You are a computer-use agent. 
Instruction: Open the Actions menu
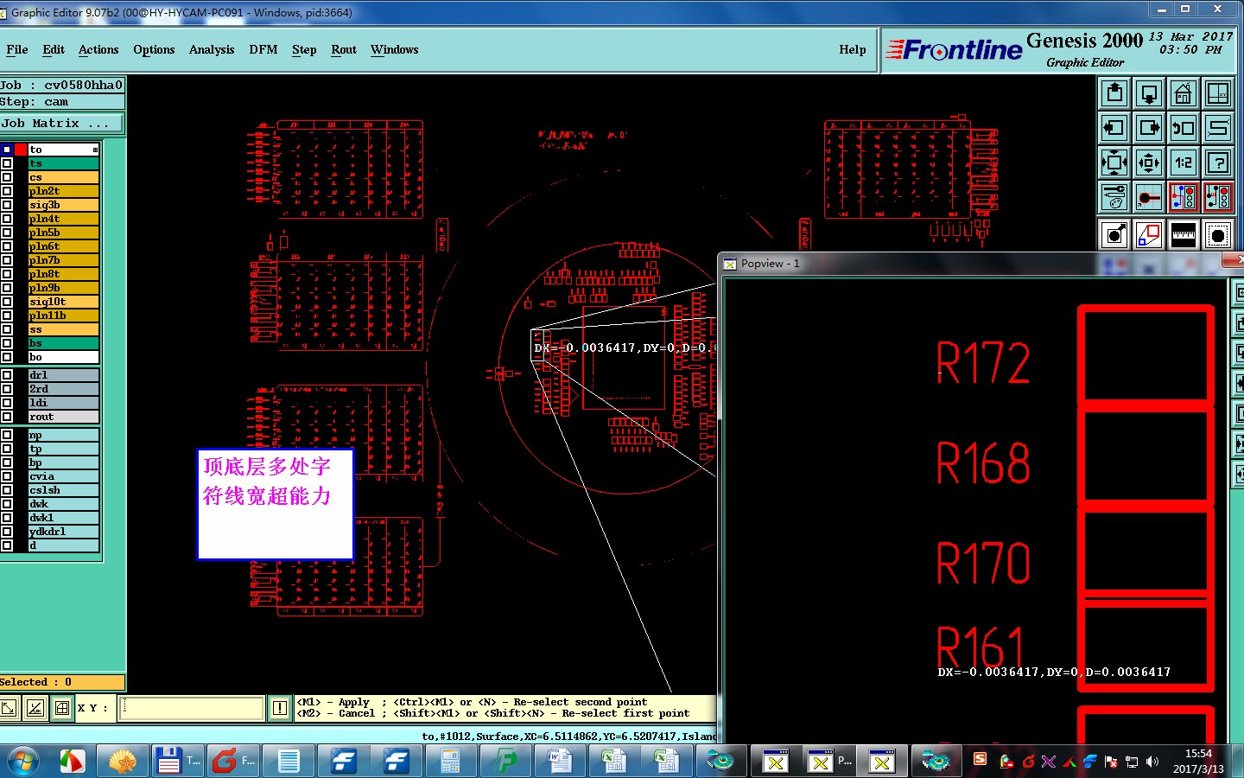[98, 49]
